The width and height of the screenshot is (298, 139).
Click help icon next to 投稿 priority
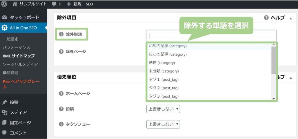61,109
